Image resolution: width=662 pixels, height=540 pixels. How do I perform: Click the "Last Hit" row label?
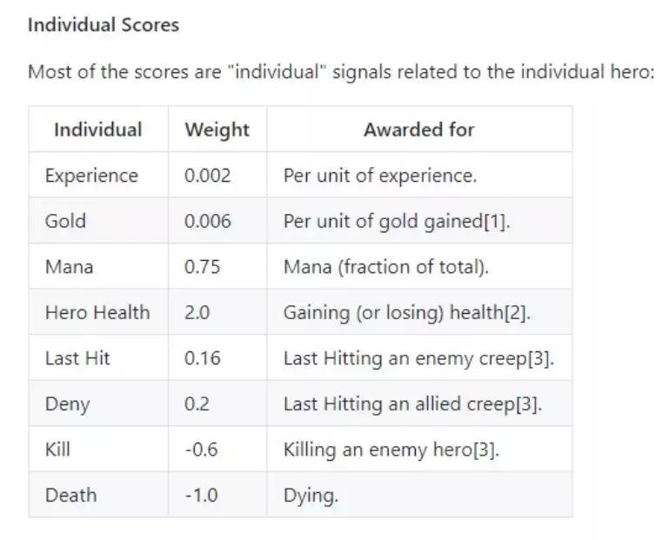77,358
